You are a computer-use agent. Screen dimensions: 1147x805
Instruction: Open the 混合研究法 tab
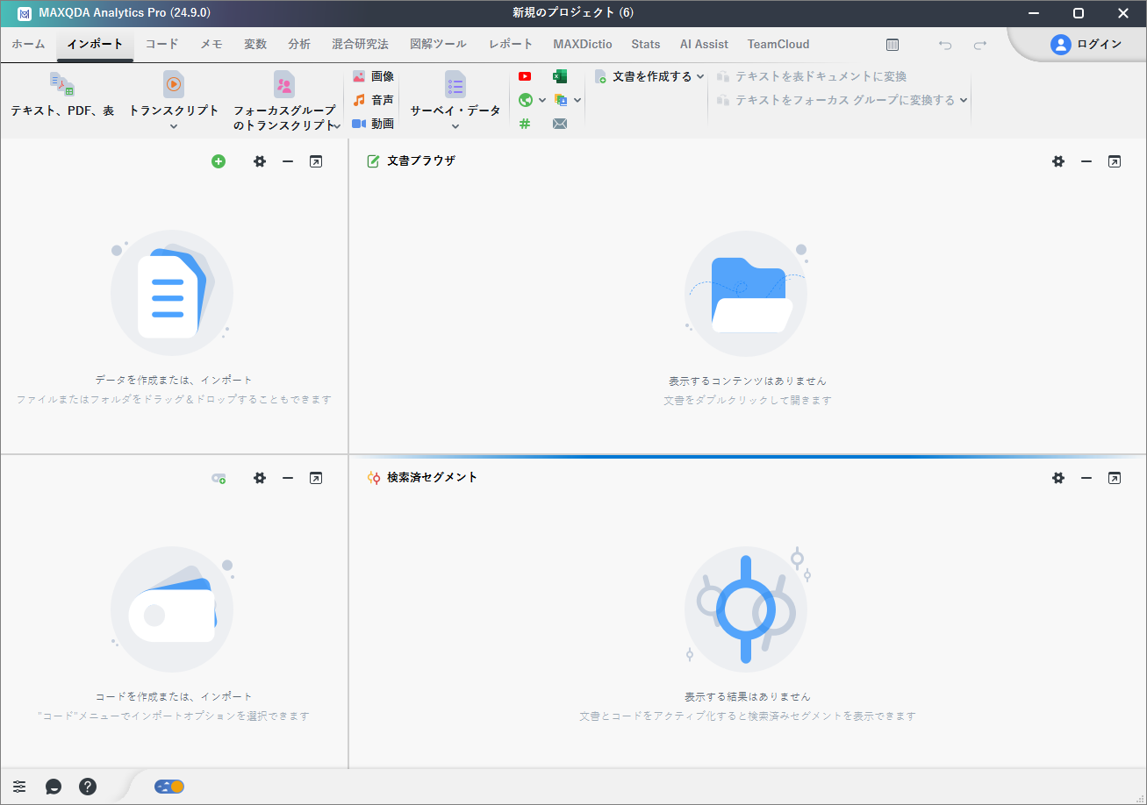pos(360,44)
